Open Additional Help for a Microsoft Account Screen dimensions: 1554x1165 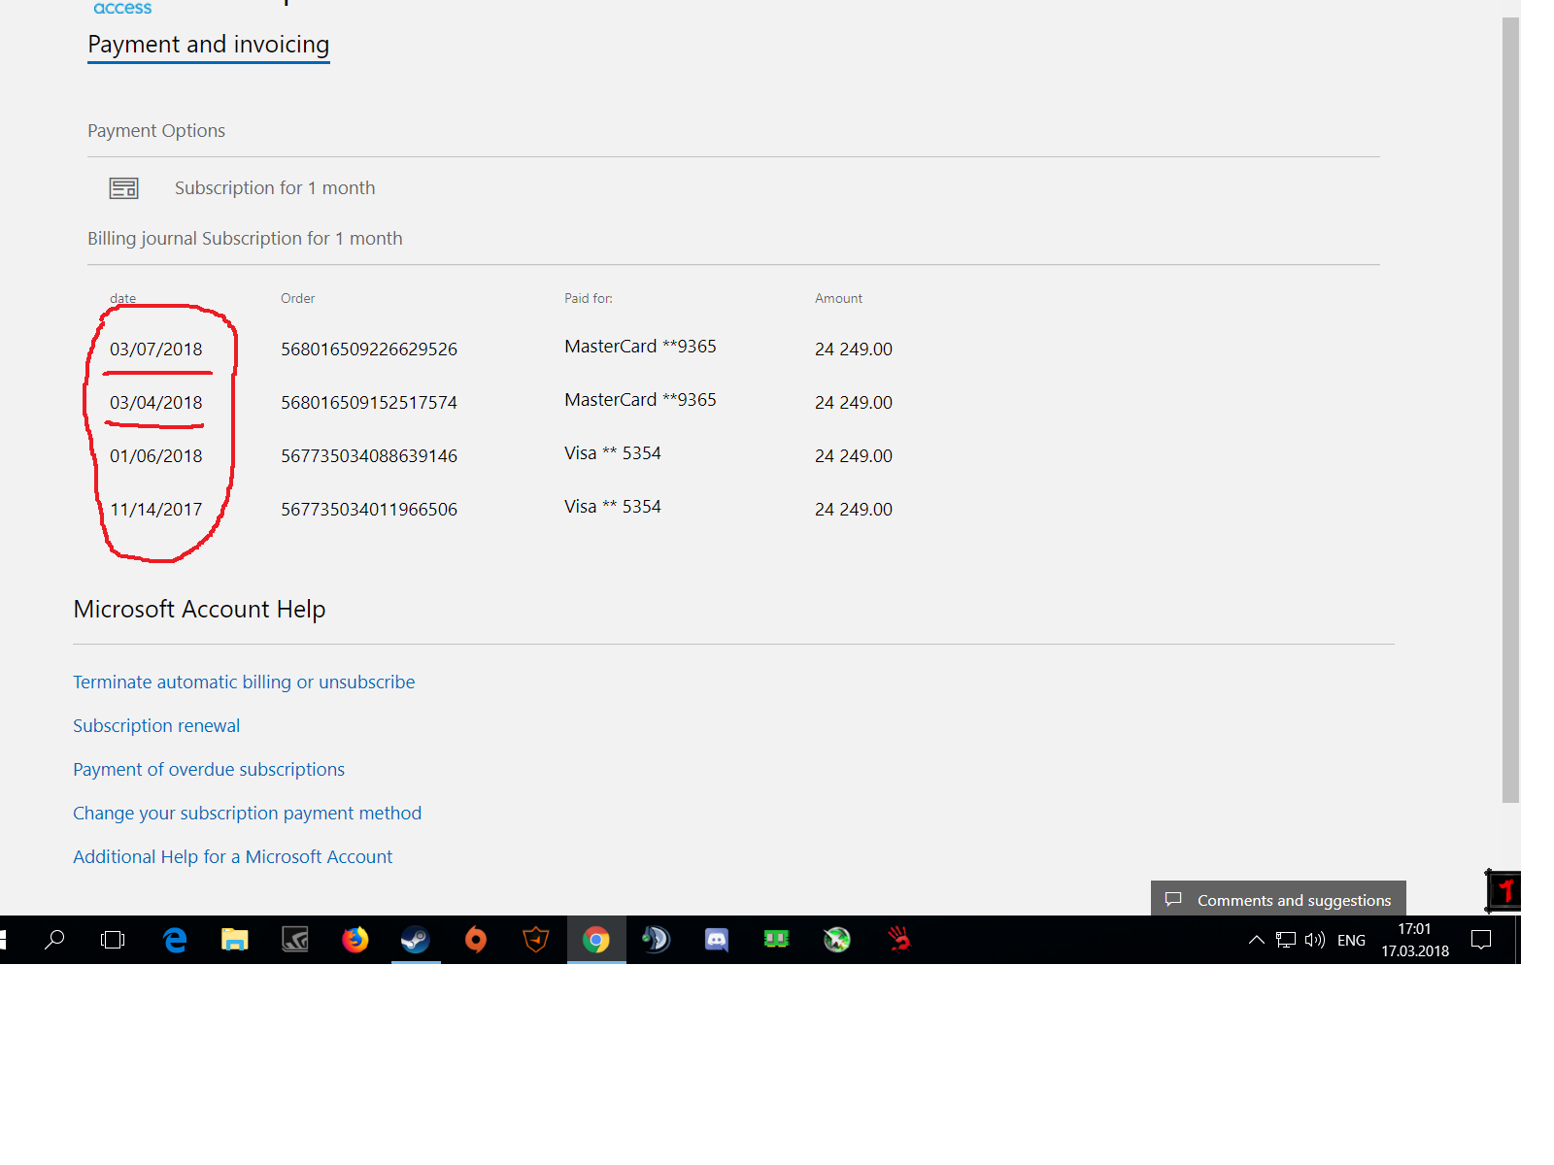tap(232, 857)
